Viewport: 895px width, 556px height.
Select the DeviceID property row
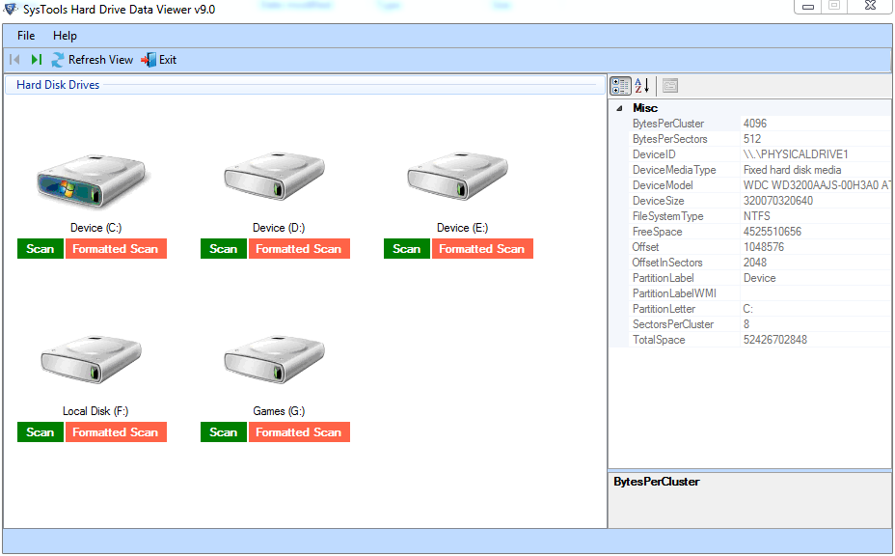(x=759, y=154)
